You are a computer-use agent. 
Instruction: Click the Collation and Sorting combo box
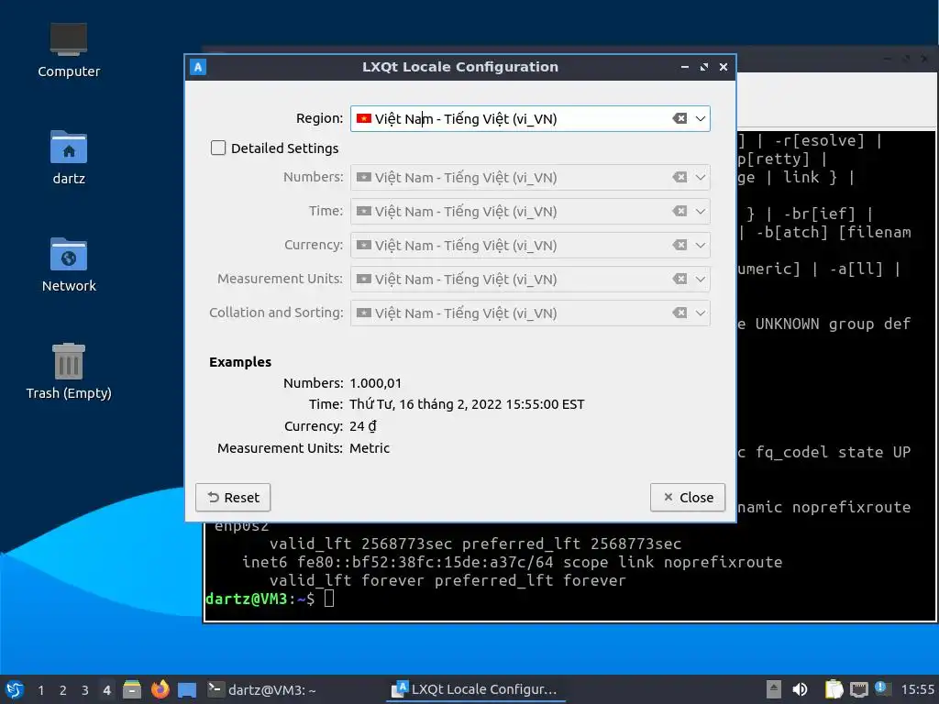pyautogui.click(x=530, y=313)
